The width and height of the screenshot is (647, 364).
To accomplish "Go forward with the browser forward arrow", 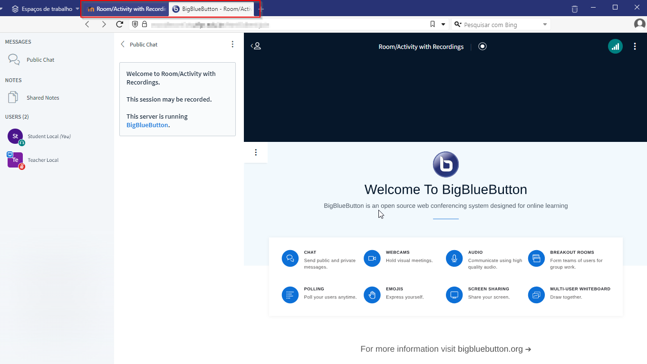I will tap(104, 24).
